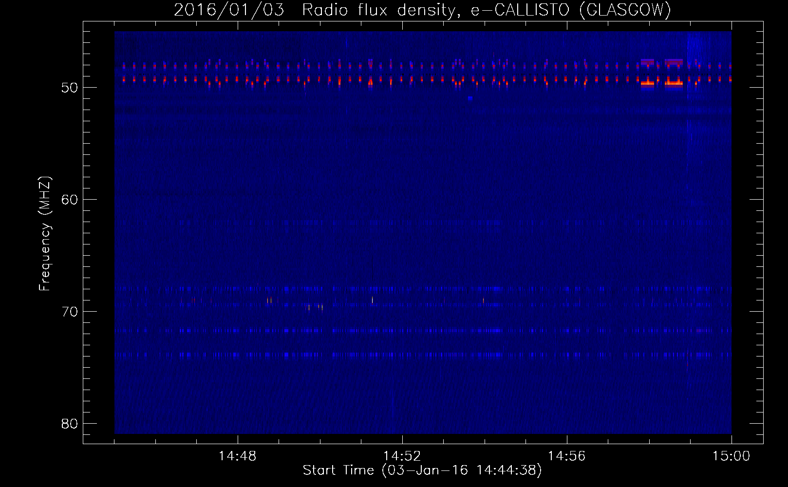Click the 80 frequency tick label
Image resolution: width=788 pixels, height=487 pixels.
pos(70,424)
